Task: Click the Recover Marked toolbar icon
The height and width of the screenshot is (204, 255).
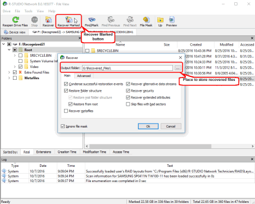Action: [x=69, y=20]
